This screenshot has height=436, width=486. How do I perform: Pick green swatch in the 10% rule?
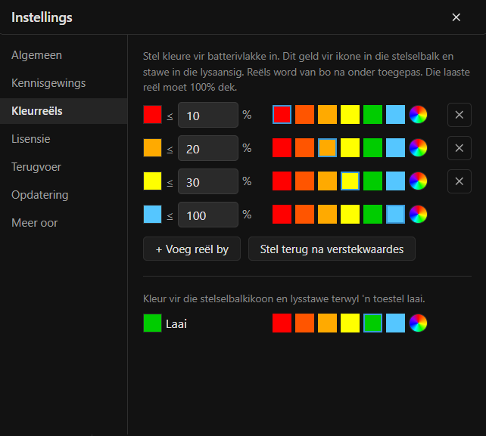tap(373, 115)
